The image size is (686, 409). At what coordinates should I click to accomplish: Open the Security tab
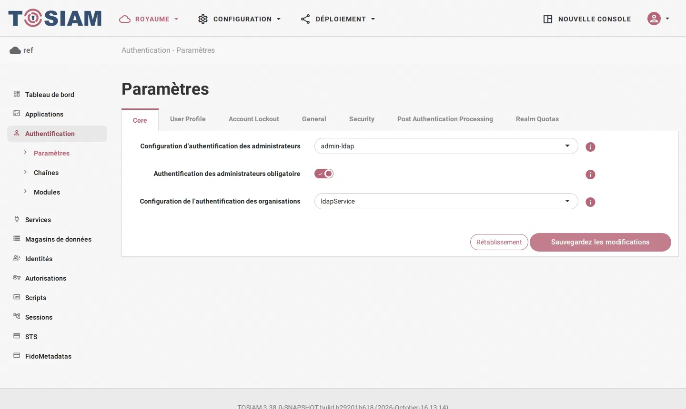pyautogui.click(x=362, y=119)
